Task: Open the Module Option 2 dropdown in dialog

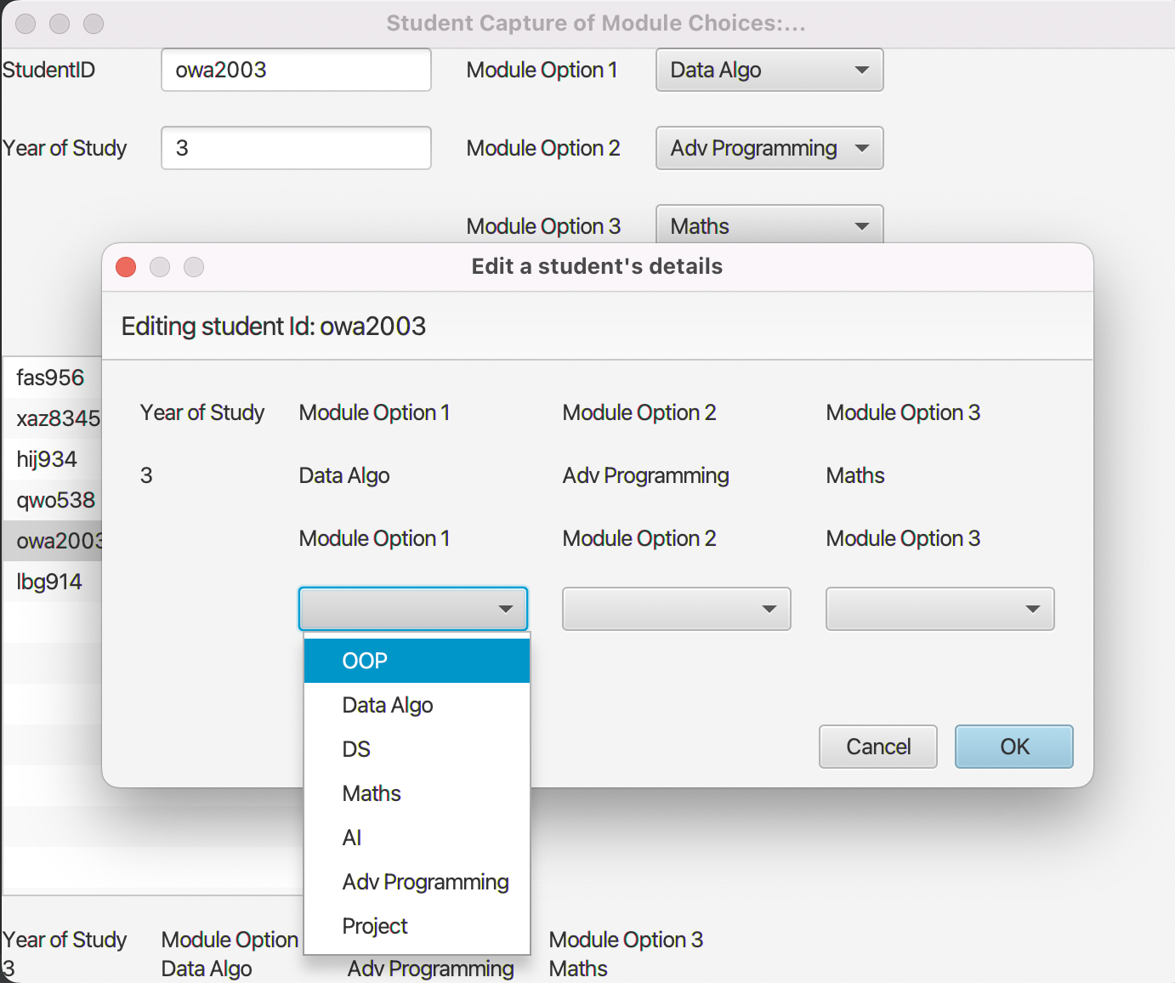Action: (x=676, y=609)
